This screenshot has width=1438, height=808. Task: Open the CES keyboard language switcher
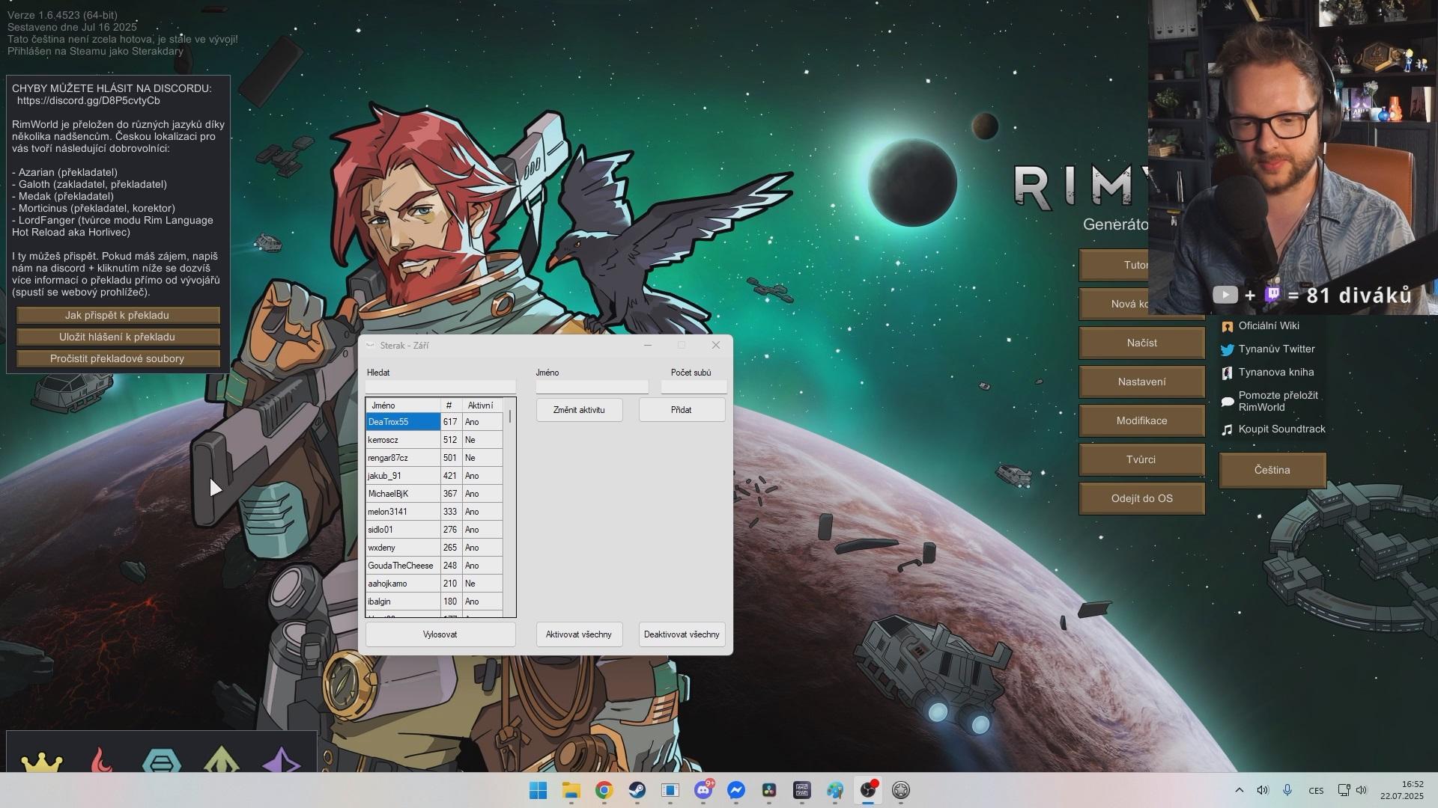point(1316,790)
